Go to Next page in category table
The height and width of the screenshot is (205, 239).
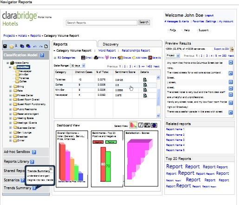156,66
